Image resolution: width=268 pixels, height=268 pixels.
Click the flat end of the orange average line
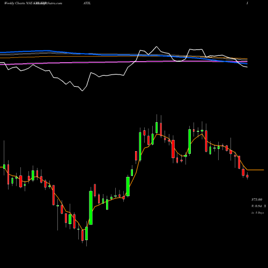point(256,170)
